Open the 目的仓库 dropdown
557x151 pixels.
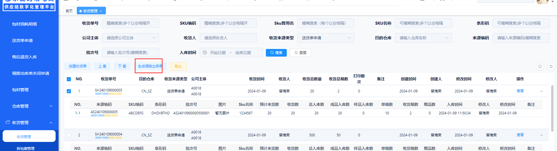coord(423,38)
